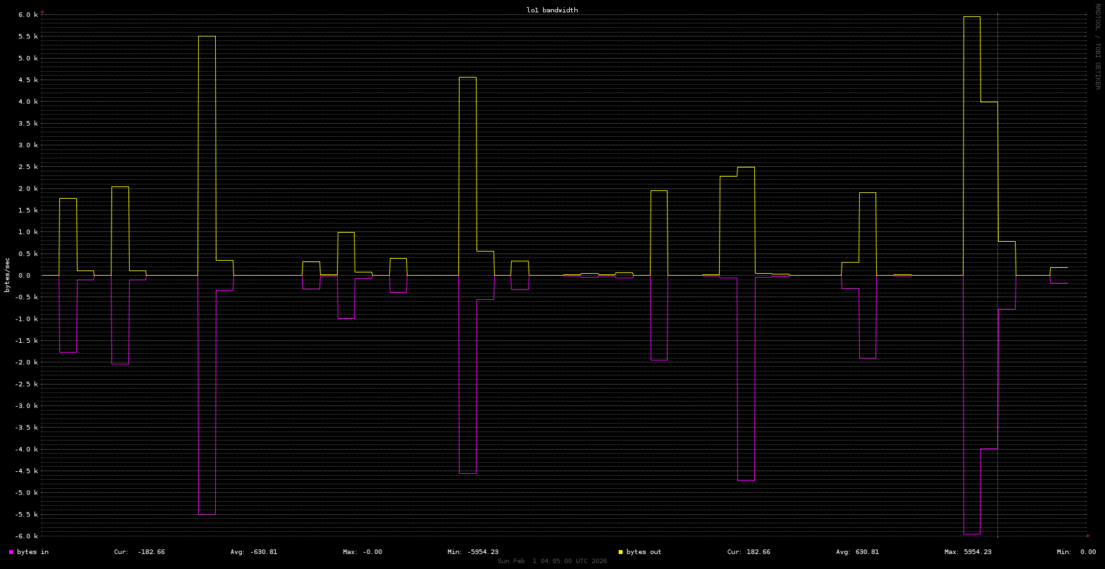Click the red arrow ending the x-axis
1105x569 pixels.
coord(1087,536)
